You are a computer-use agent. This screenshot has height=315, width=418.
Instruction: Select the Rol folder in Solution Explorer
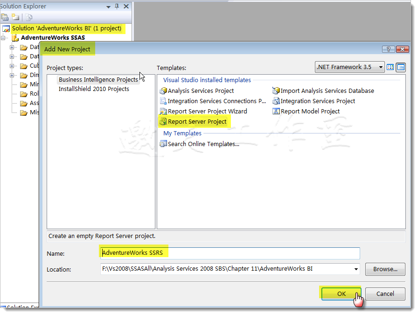click(29, 94)
